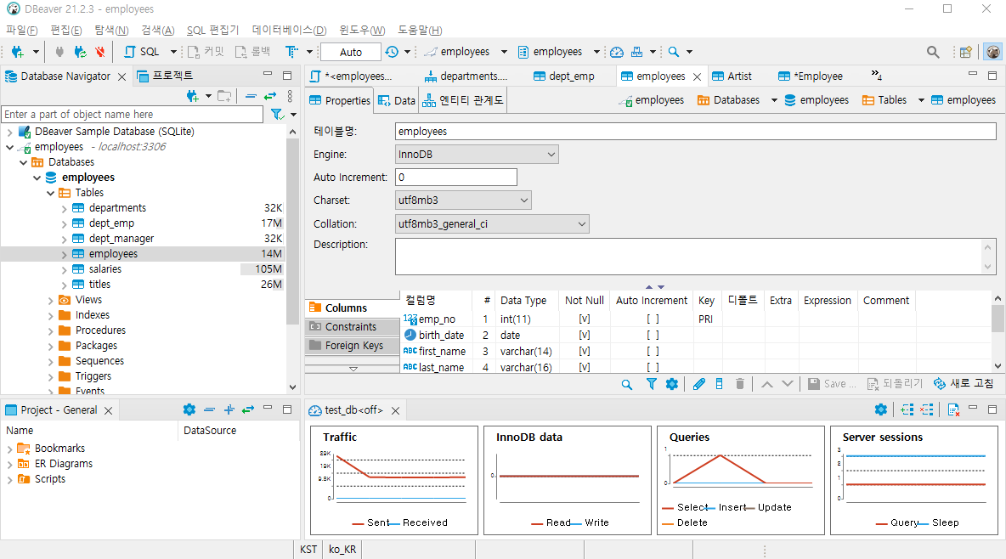Click the 새로 고침 (refresh) button
Viewport: 1006px width, 559px height.
point(964,384)
